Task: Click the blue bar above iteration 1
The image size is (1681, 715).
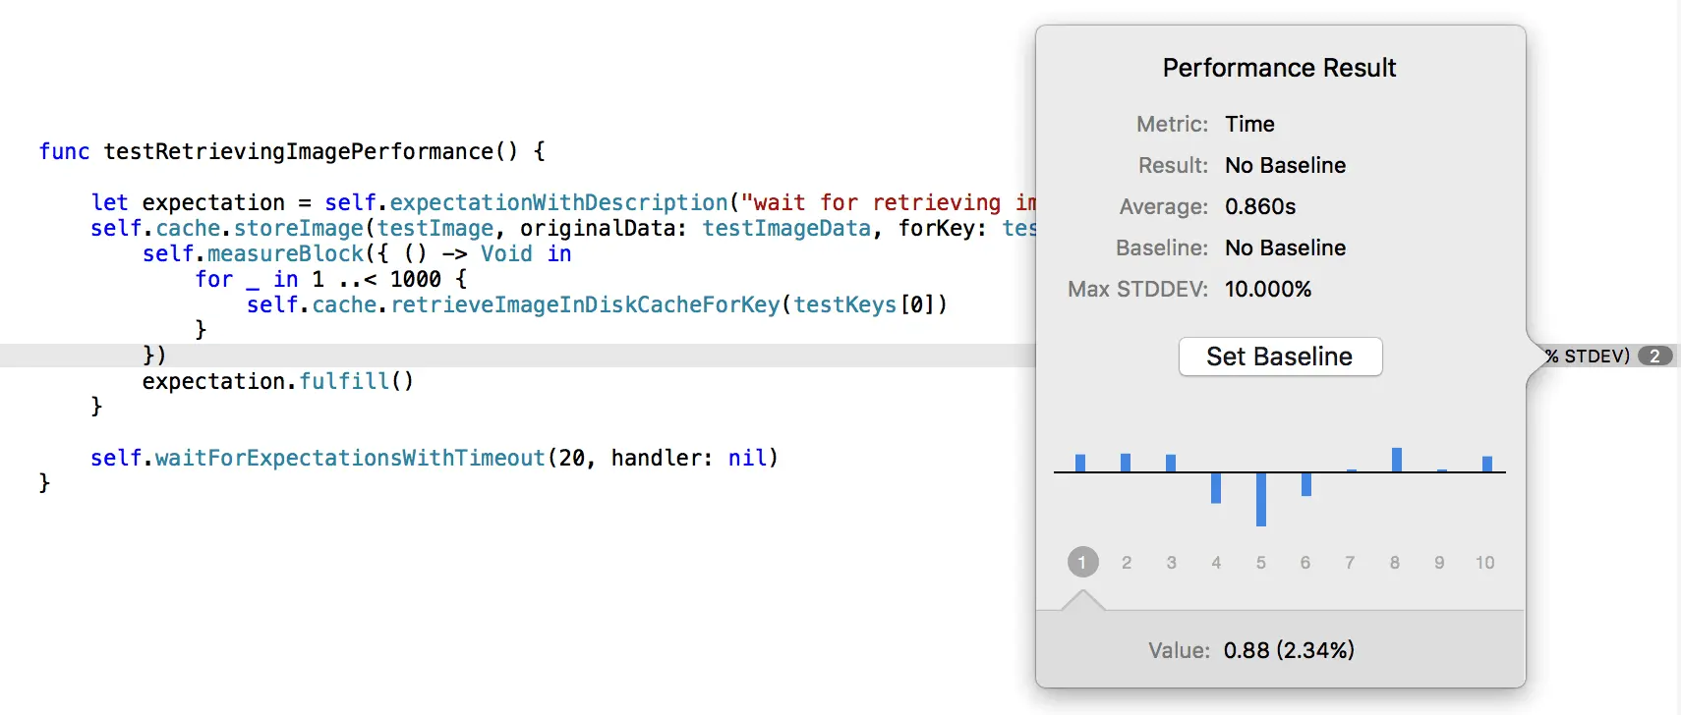Action: 1080,463
